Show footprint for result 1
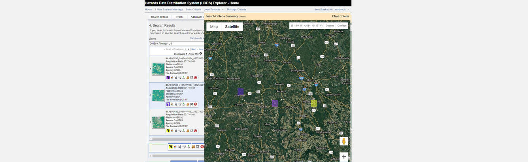This screenshot has width=528, height=162. click(168, 77)
